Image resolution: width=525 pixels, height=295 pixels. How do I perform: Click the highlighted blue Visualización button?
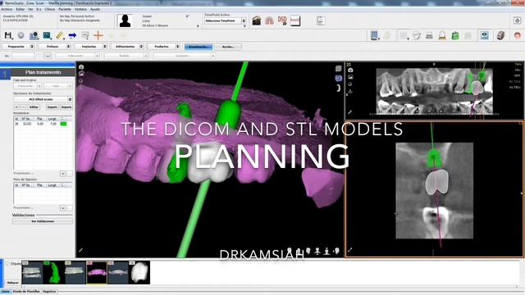click(199, 47)
